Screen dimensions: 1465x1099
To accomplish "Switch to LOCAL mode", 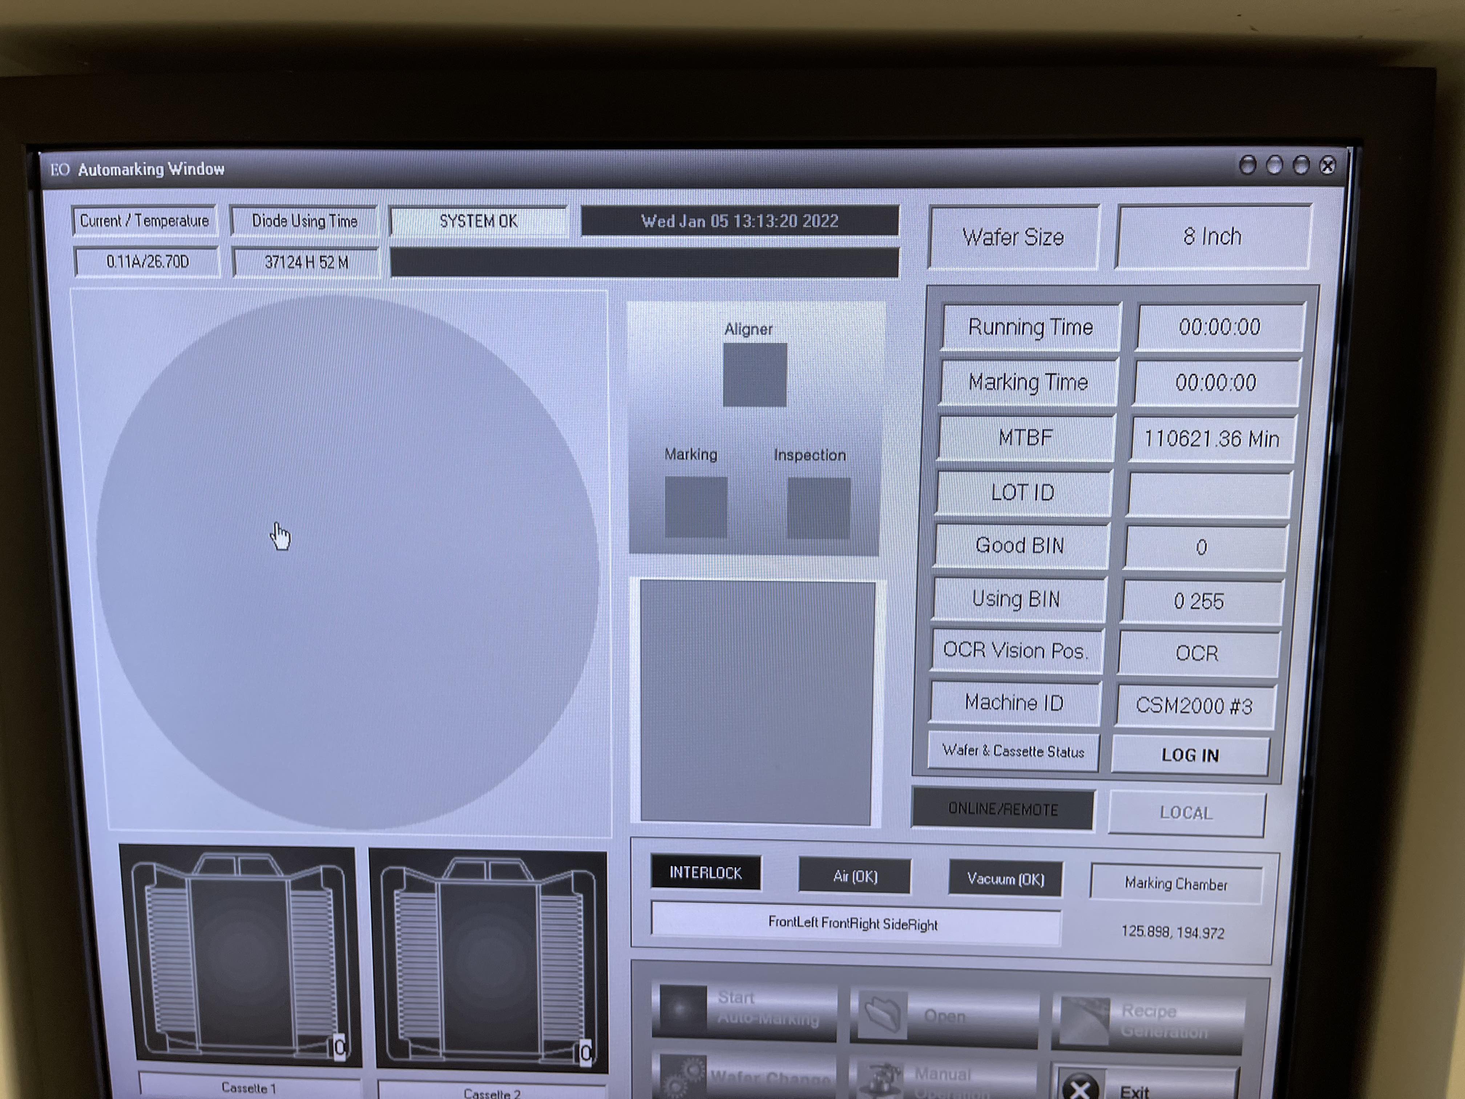I will (1186, 813).
